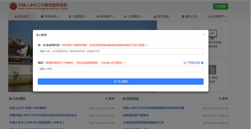Go to the 网站首页 home tab

(x=22, y=16)
